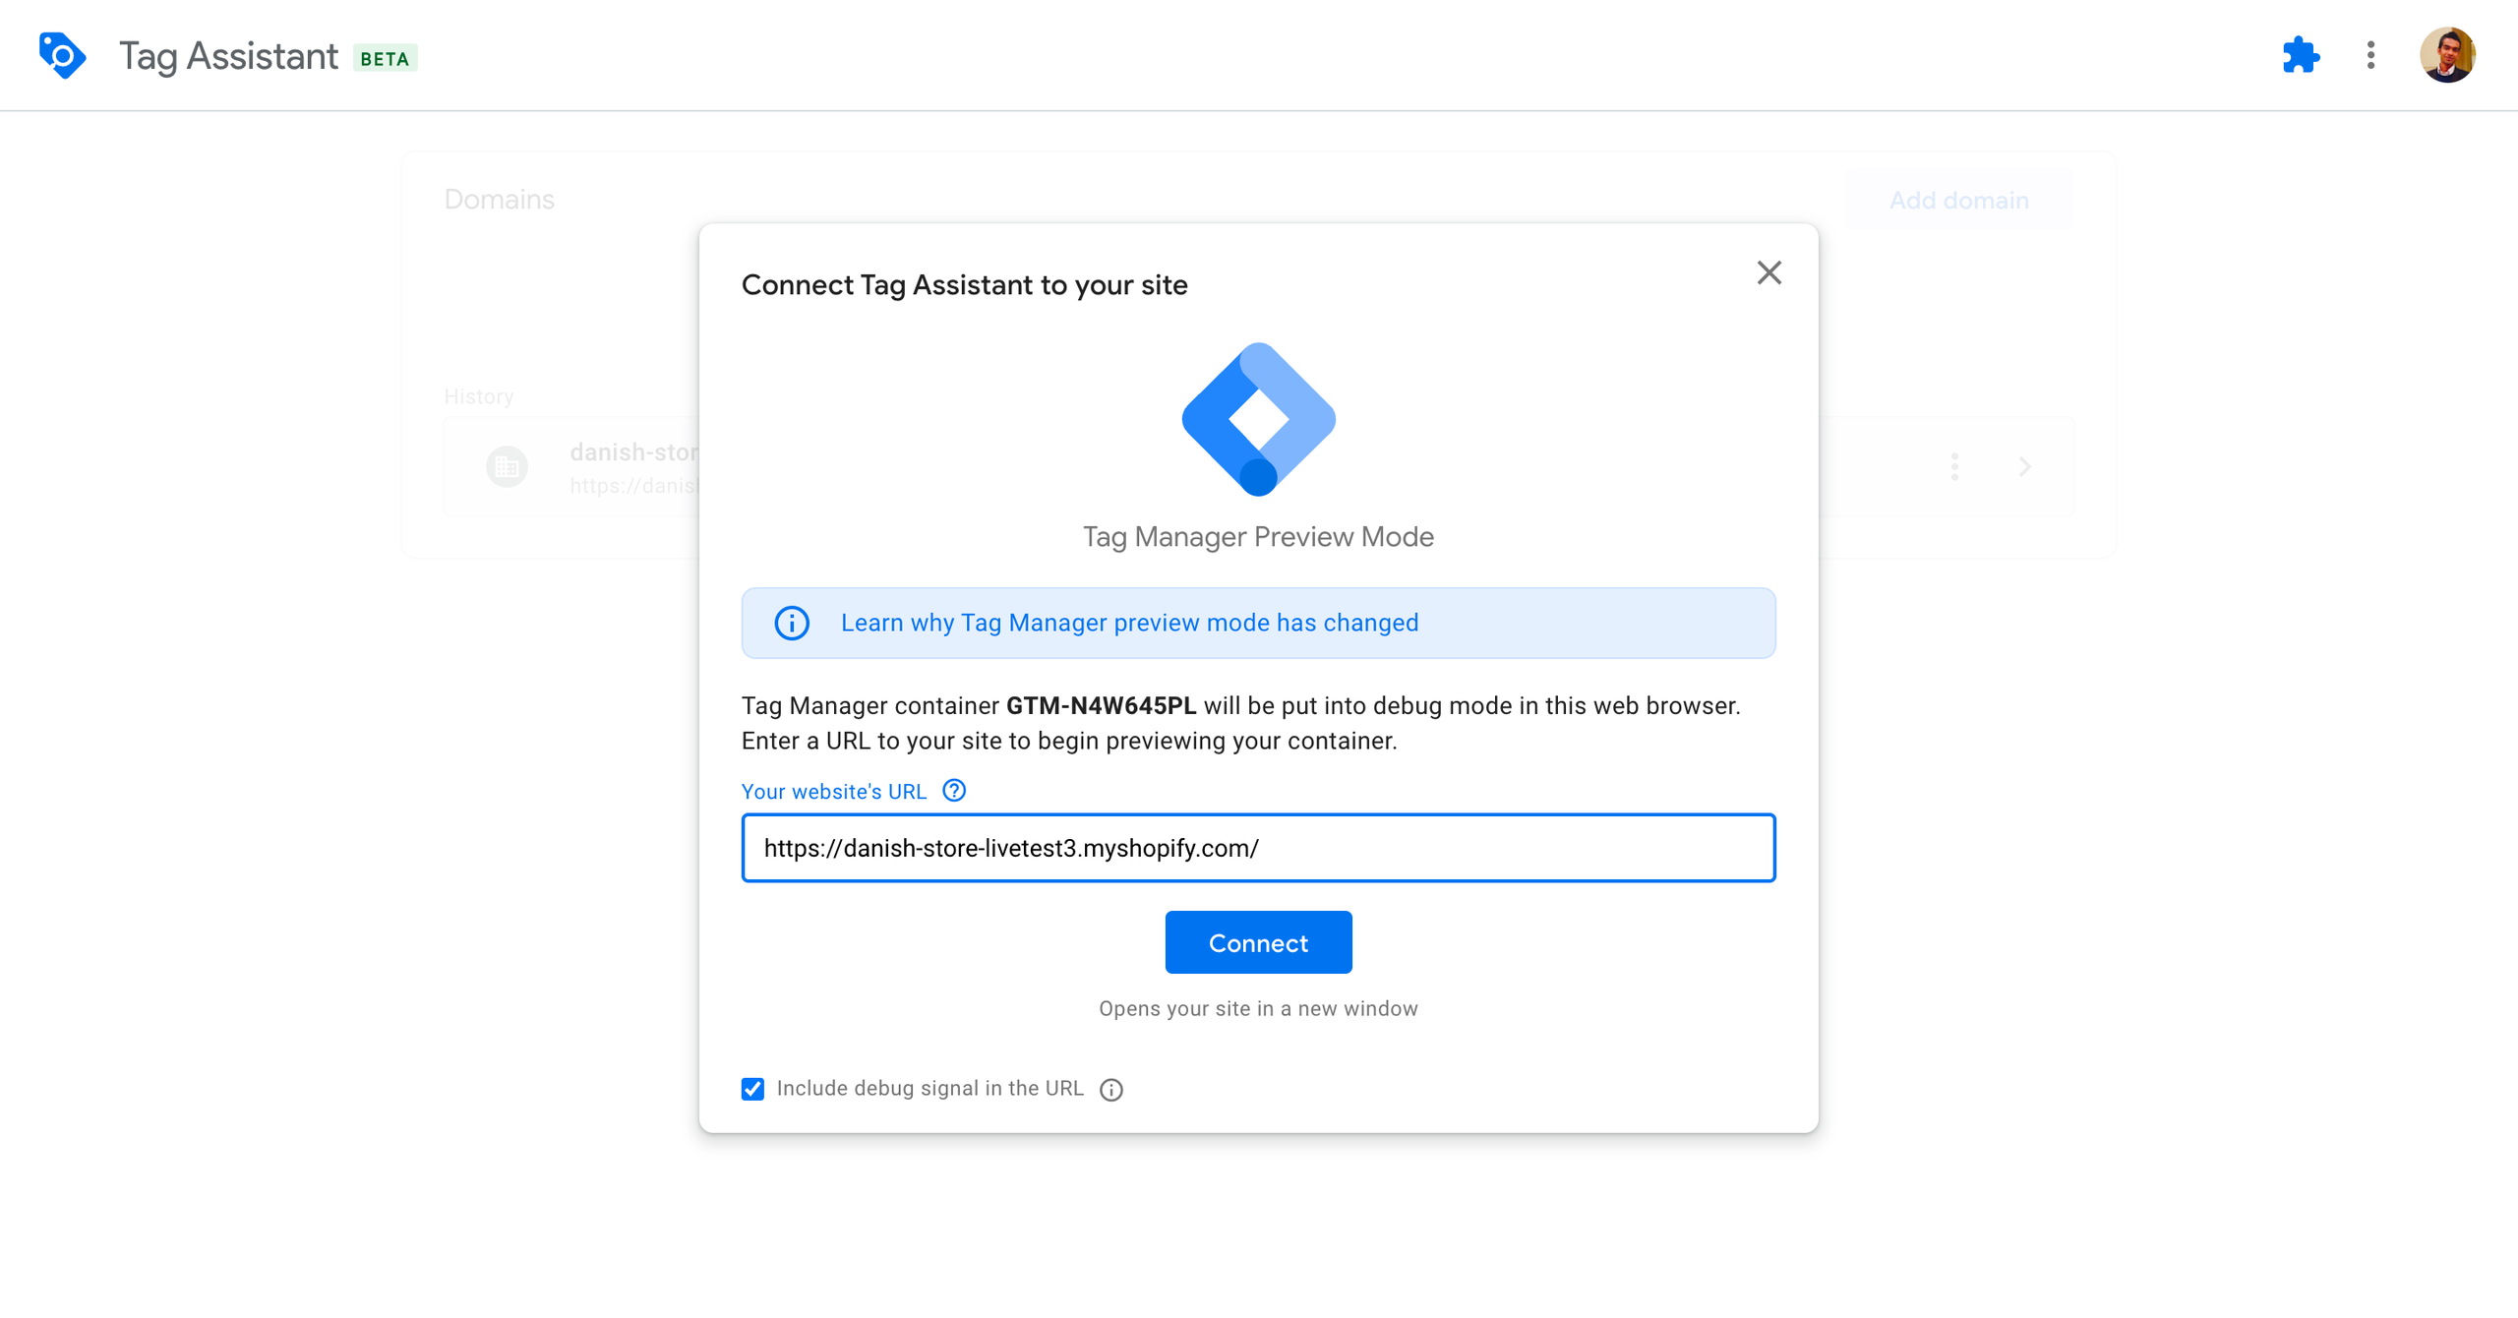Click info icon next to debug signal option
The image size is (2518, 1318).
click(x=1111, y=1090)
